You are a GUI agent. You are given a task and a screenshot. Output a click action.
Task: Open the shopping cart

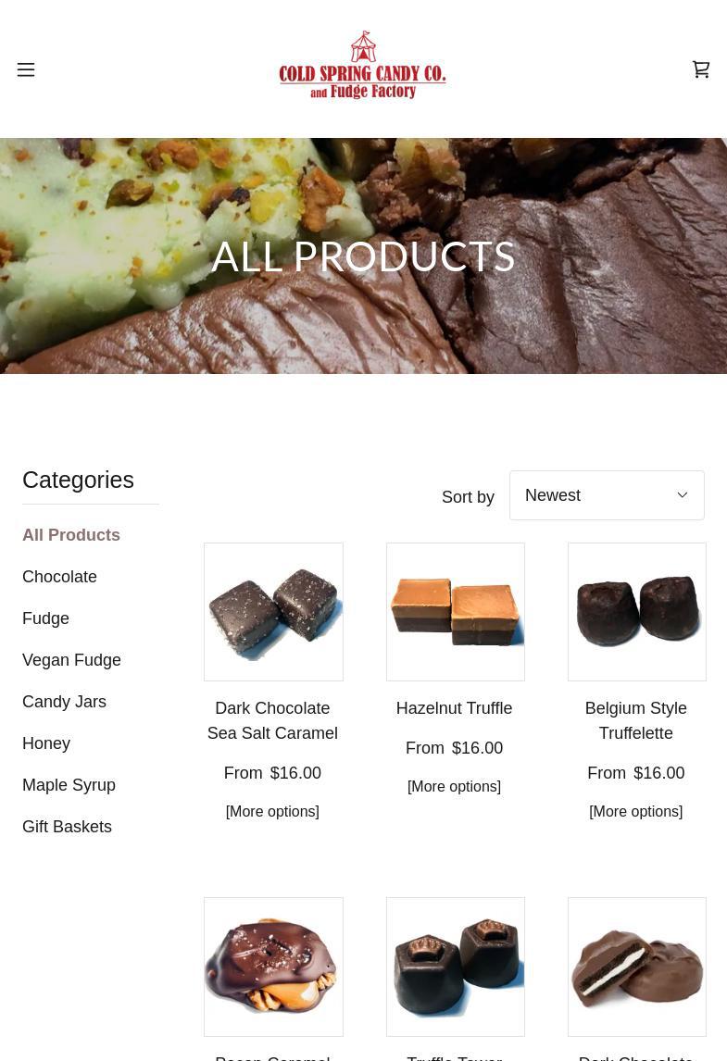pos(700,69)
